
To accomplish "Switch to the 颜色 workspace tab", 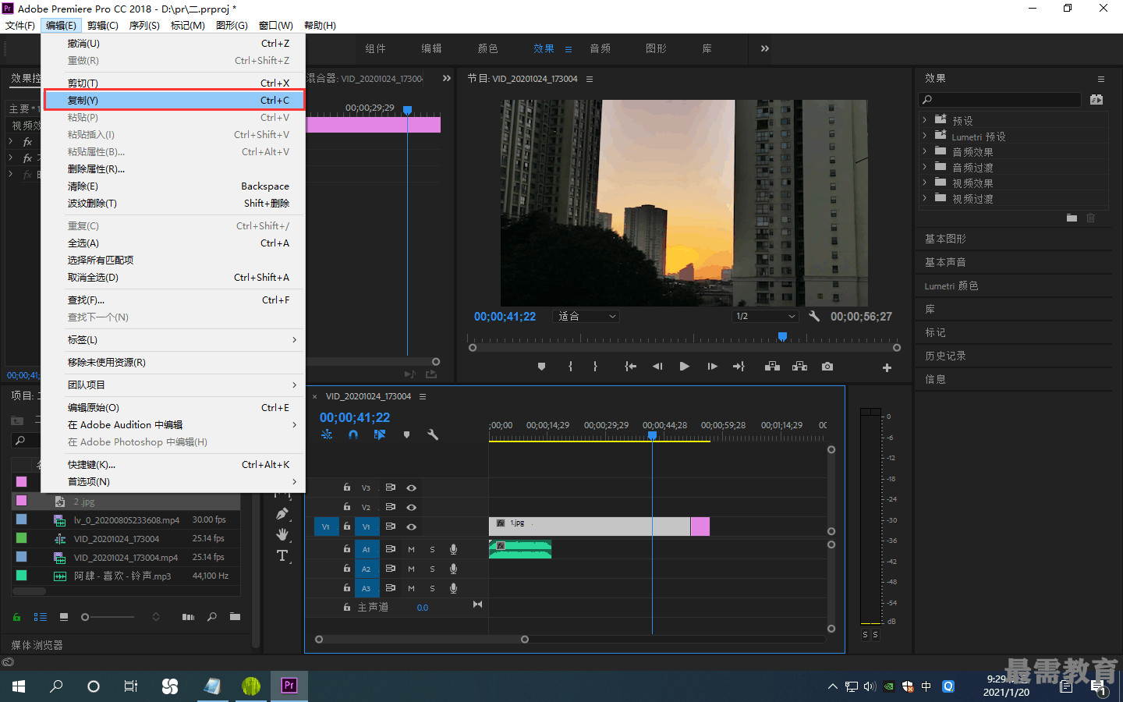I will [487, 48].
